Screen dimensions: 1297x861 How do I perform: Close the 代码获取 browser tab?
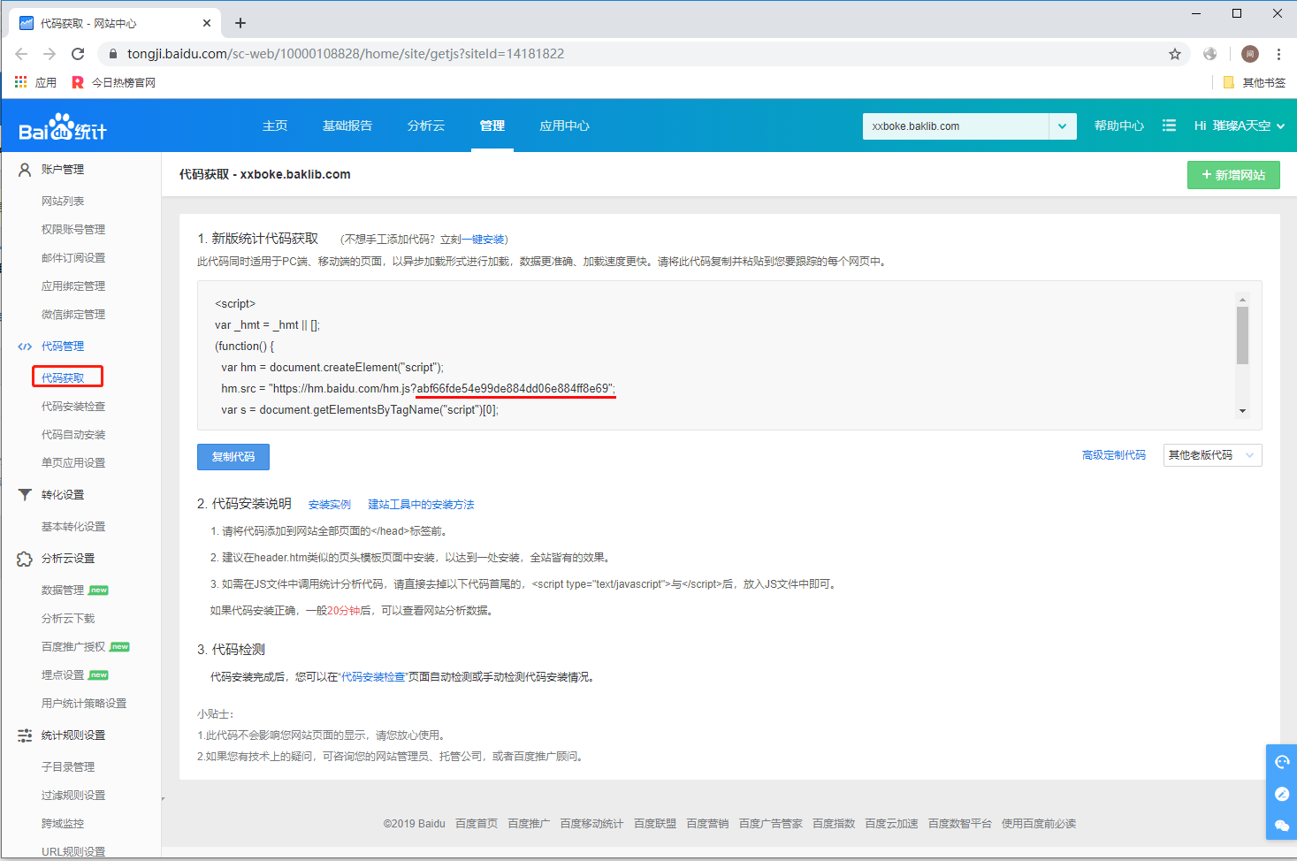(207, 23)
